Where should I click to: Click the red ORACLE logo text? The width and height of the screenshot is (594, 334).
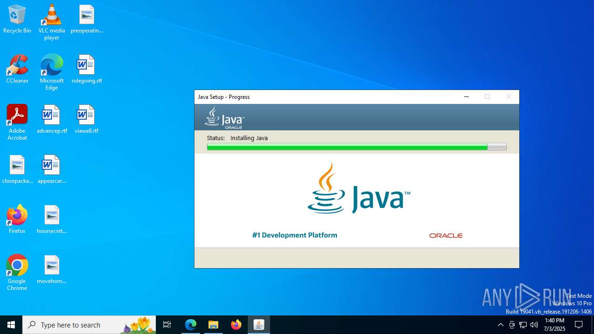click(x=446, y=236)
